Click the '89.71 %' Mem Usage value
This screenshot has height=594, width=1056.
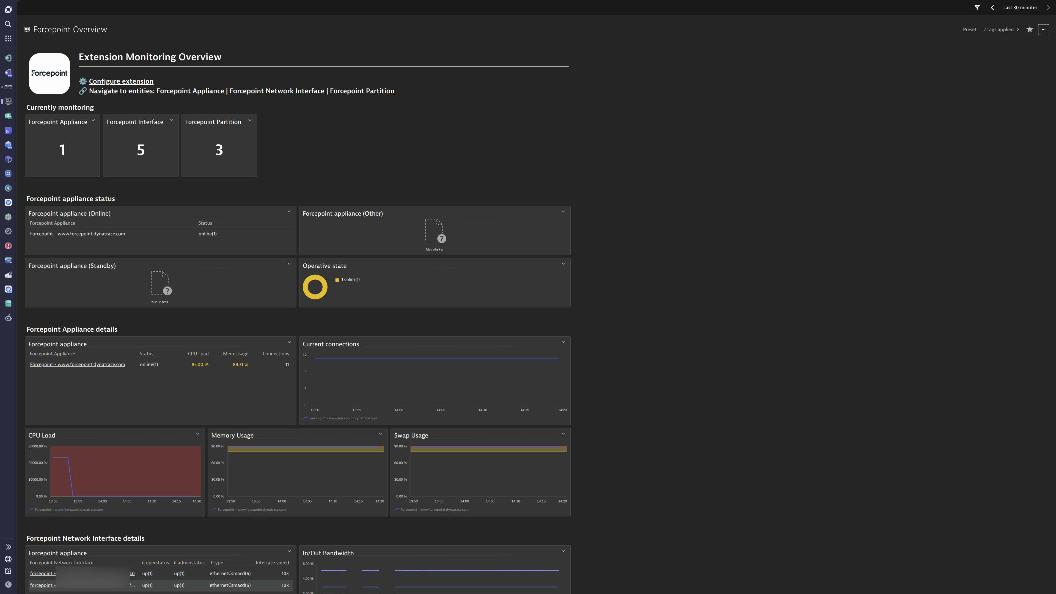point(240,364)
